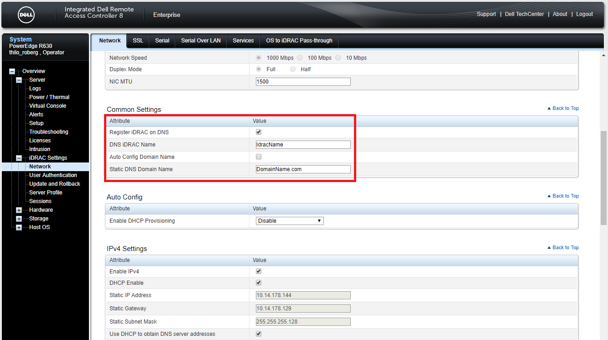
Task: Open Sessions in the navigation tree
Action: click(x=40, y=201)
